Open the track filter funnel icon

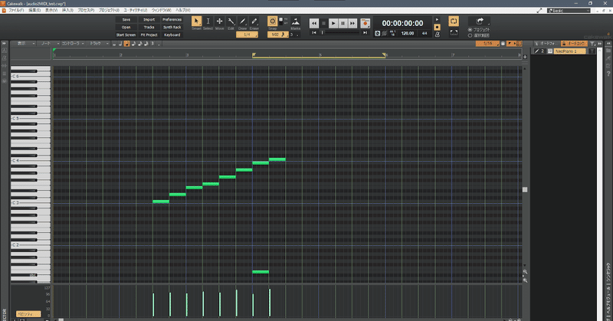pos(592,44)
